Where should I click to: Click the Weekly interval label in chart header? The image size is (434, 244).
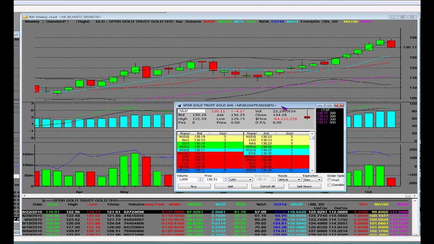32,22
